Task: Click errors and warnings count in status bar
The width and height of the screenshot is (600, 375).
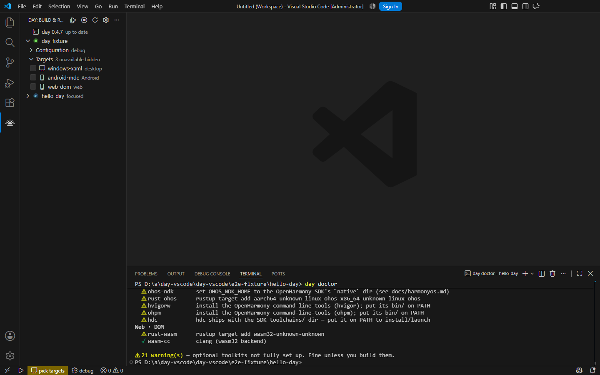Action: point(112,370)
